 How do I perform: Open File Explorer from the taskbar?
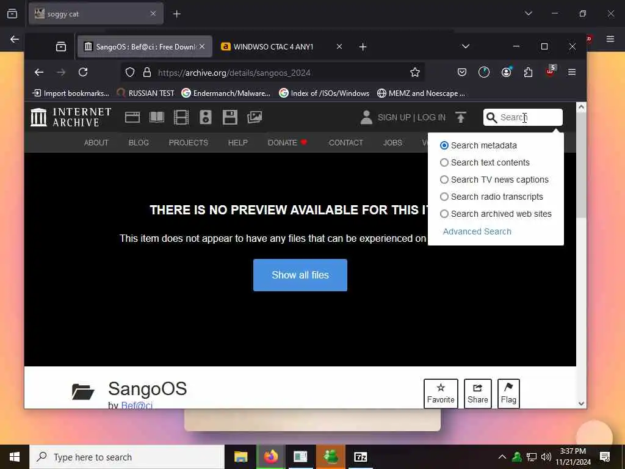tap(240, 457)
